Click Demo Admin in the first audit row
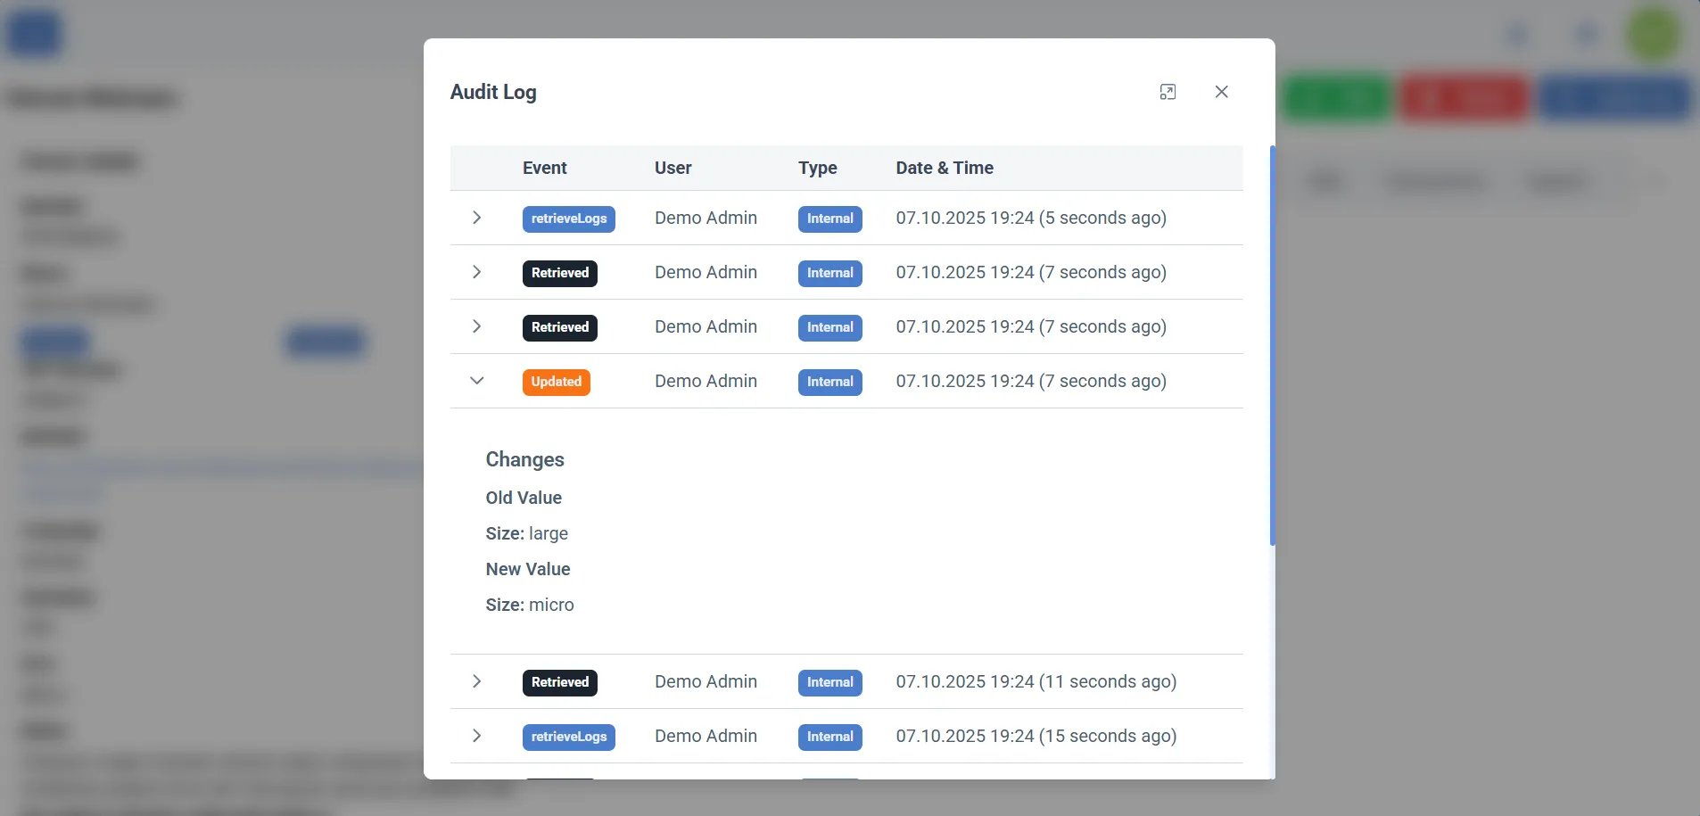Viewport: 1700px width, 816px height. (x=705, y=218)
